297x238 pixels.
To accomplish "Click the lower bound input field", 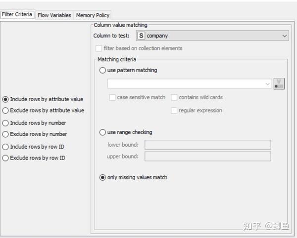I will click(208, 145).
